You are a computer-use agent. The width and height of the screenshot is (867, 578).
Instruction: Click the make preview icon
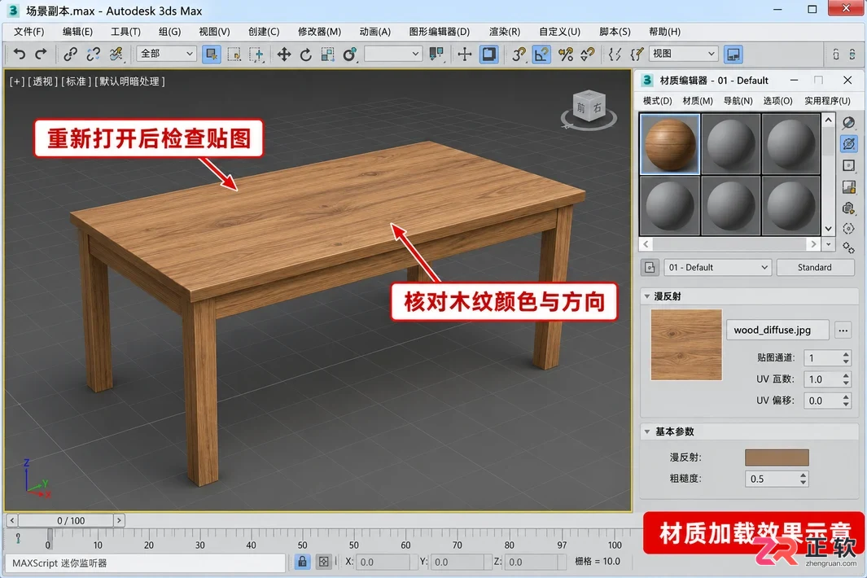pos(848,208)
